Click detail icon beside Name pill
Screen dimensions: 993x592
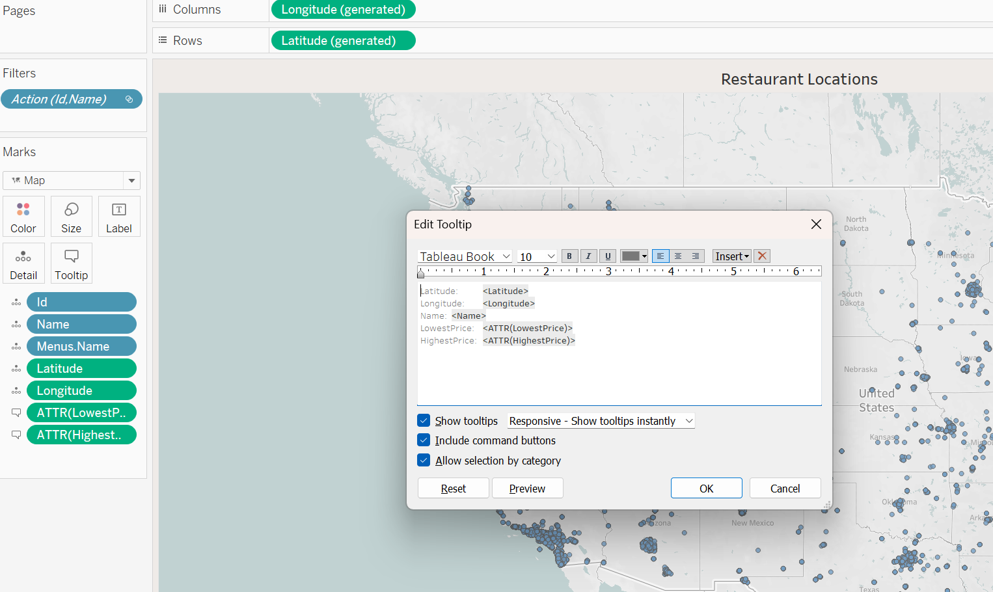16,325
